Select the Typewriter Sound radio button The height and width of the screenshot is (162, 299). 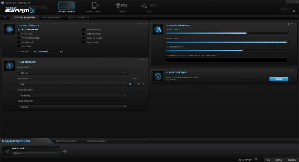pyautogui.click(x=19, y=38)
